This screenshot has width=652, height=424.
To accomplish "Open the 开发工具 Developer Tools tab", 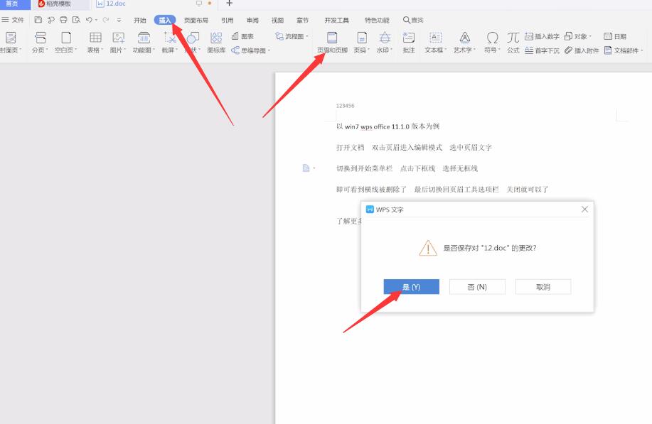I will (336, 20).
